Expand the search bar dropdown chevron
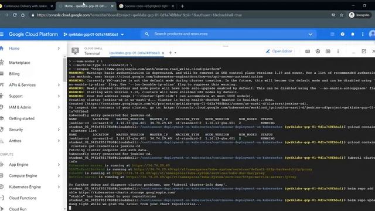Screen dimensions: 375x211 (310, 34)
